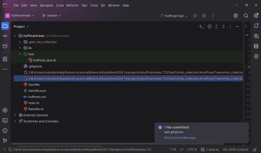261x153 pixels.
Task: Expand the navigation bar chevron in status bar
Action: 5,150
